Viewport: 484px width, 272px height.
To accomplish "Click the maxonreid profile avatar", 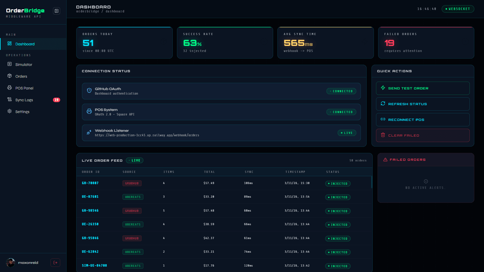I will coord(10,262).
